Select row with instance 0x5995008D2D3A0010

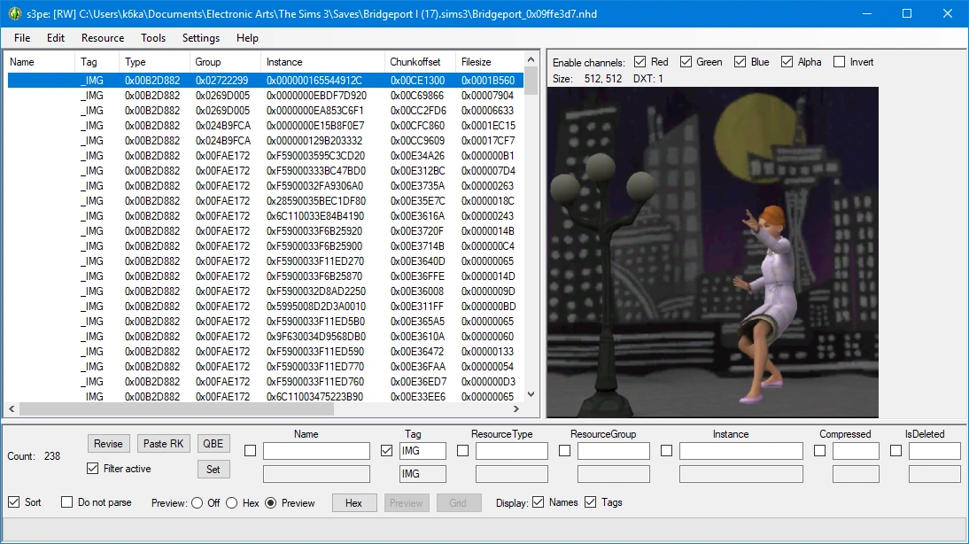(x=265, y=306)
